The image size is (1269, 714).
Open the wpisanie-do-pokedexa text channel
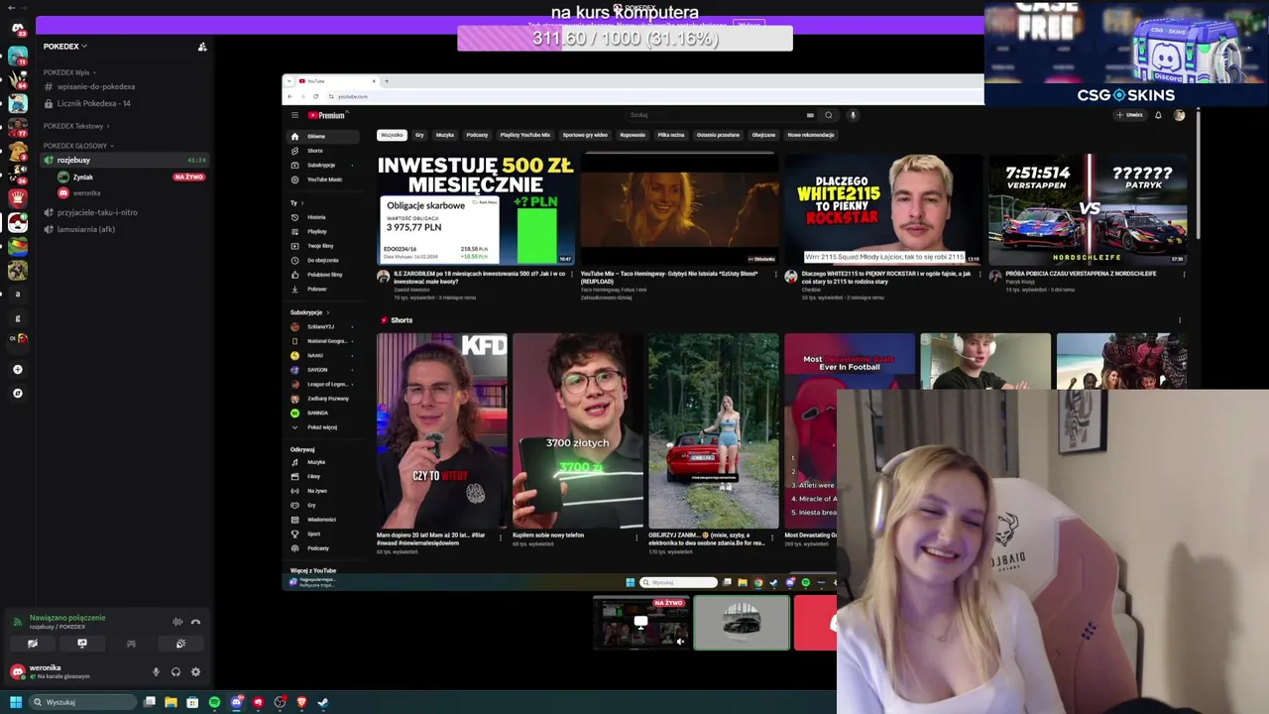96,86
